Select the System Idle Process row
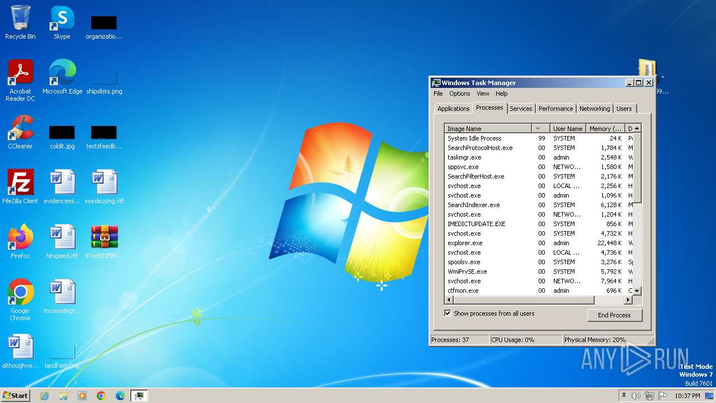 point(539,138)
